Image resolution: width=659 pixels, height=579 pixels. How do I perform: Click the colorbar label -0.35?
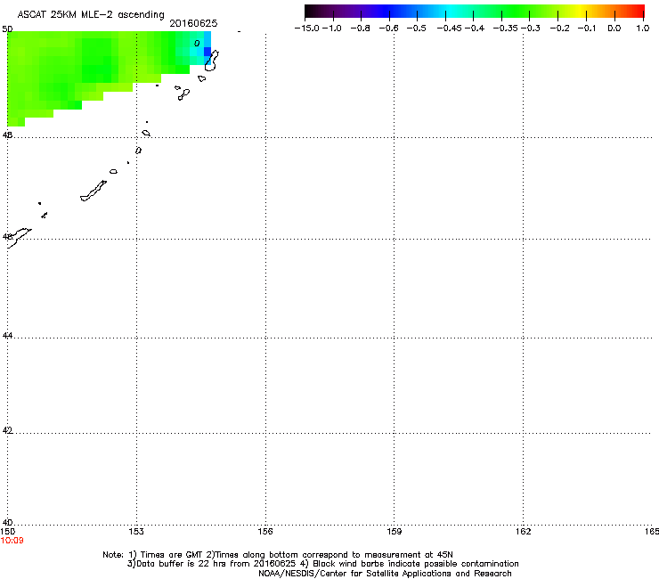pyautogui.click(x=505, y=29)
